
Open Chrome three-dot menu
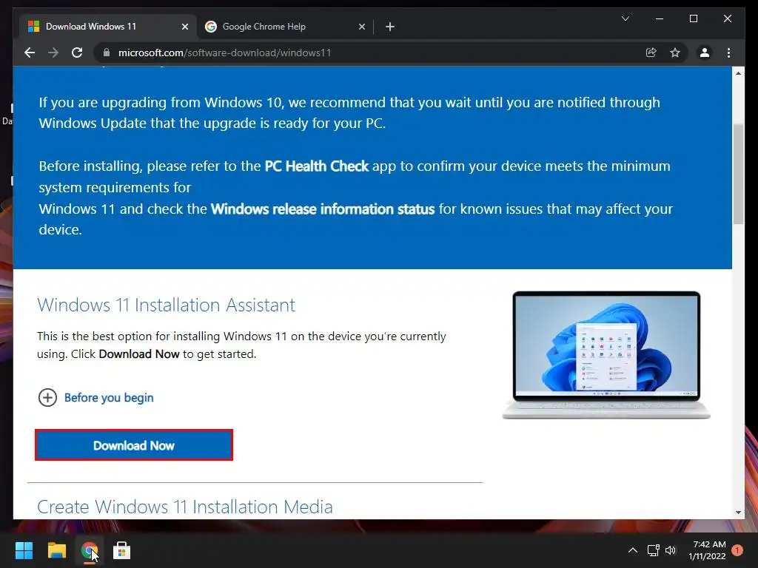click(728, 53)
